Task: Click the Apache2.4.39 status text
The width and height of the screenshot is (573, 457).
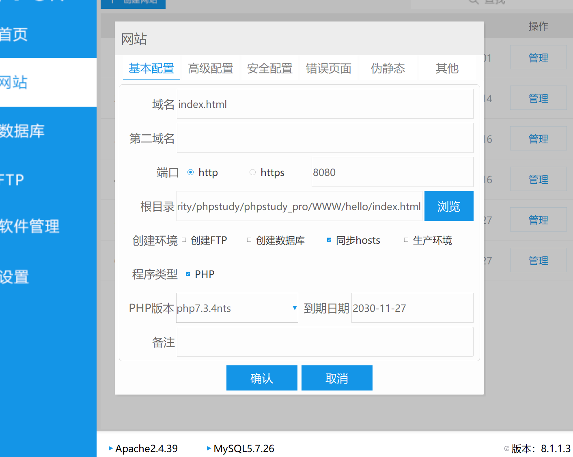Action: (x=146, y=448)
